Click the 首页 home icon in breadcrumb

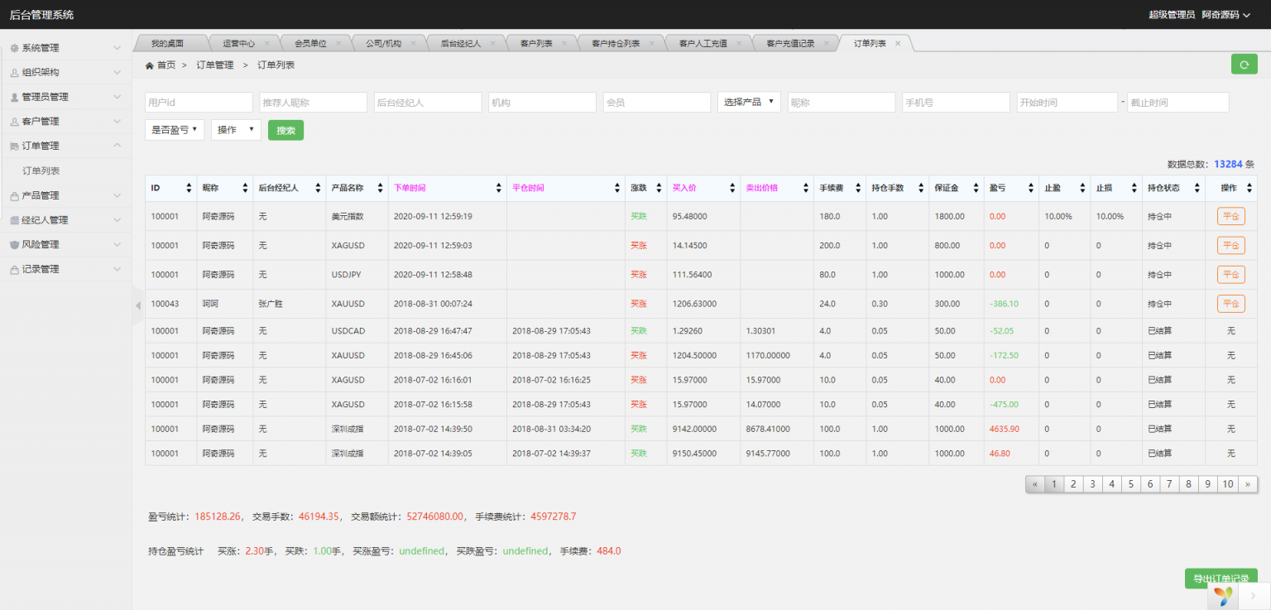(149, 64)
